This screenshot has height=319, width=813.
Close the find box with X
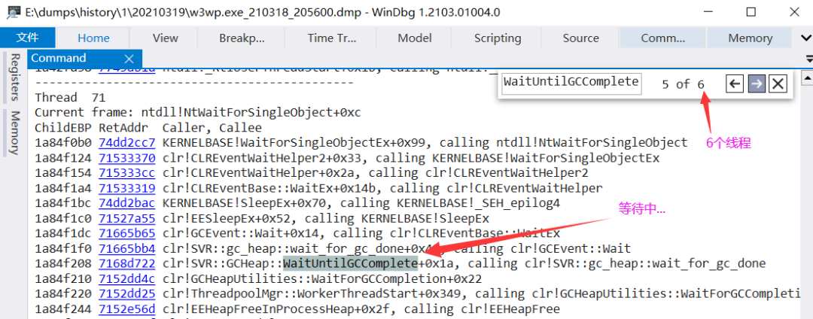[x=777, y=84]
